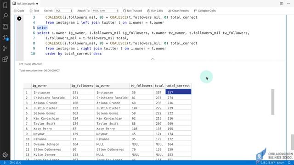
Task: Select the tw_followers cell '95' for Rihanna
Action: (x=141, y=139)
